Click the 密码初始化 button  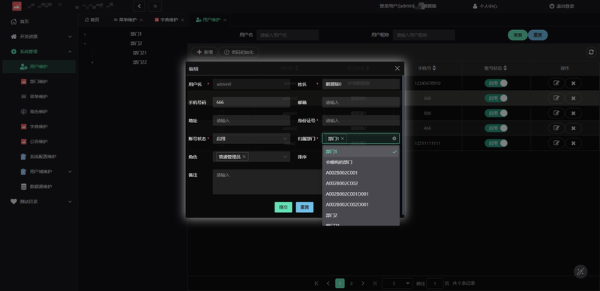click(x=238, y=52)
